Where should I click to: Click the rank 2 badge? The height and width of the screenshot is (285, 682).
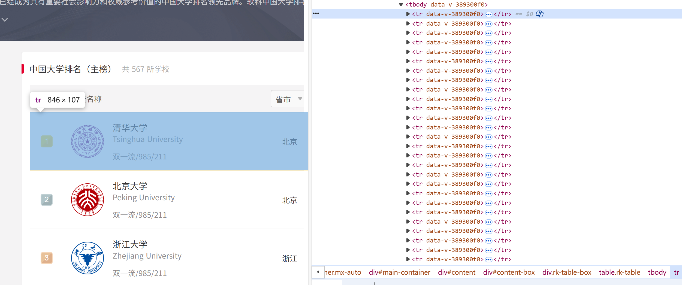tap(47, 200)
